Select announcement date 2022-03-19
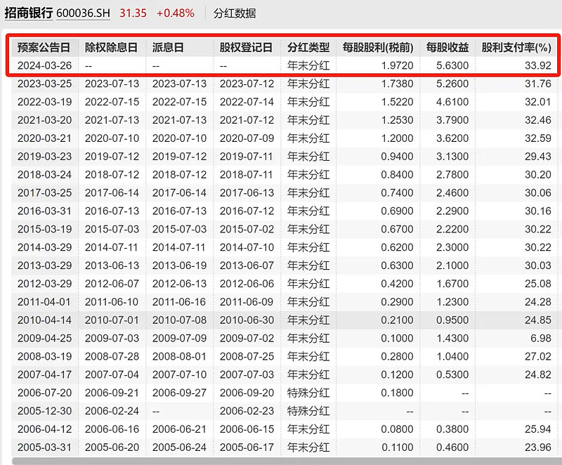Viewport: 562px width, 465px height. click(44, 102)
